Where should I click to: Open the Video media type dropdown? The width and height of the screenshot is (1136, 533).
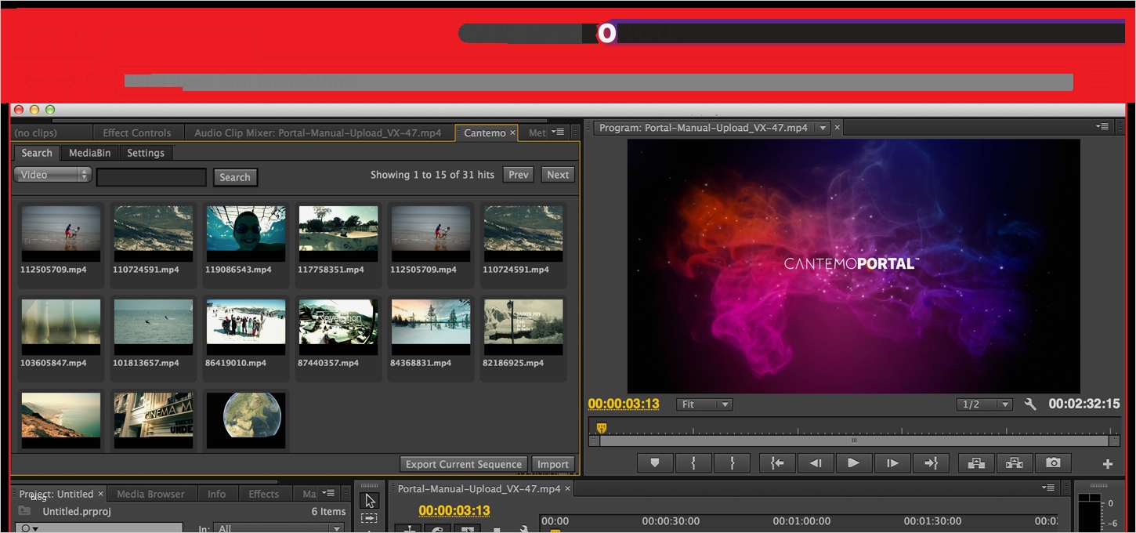[52, 175]
